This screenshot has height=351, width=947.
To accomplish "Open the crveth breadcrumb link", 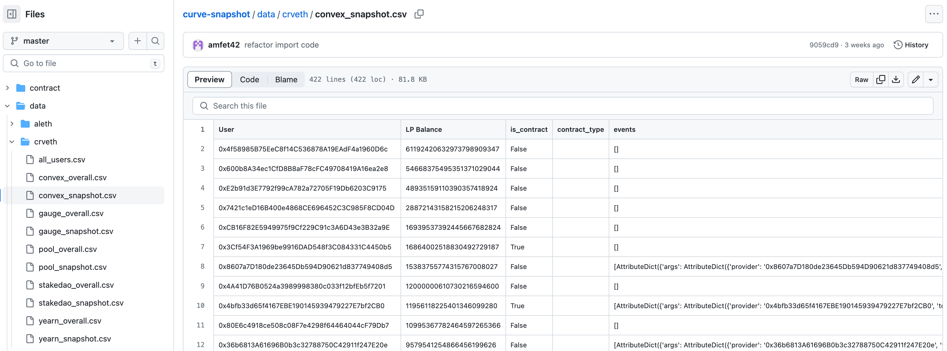I will [295, 14].
